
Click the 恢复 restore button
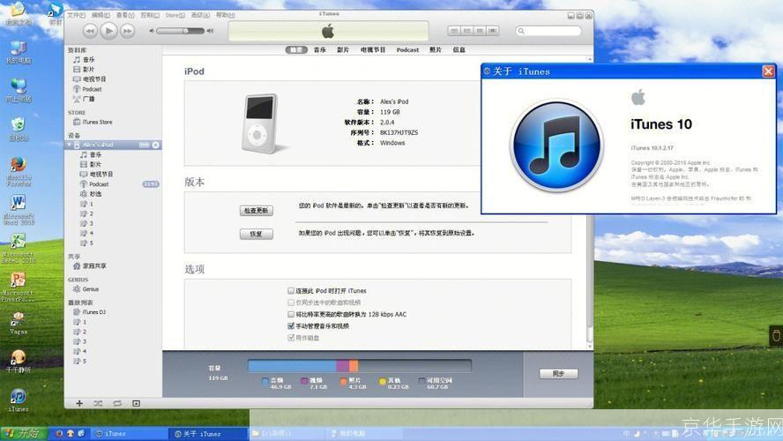[x=257, y=234]
